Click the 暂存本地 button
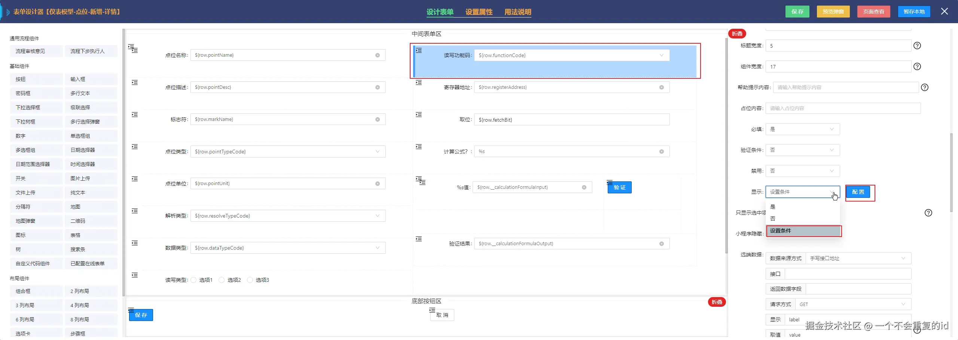Image resolution: width=958 pixels, height=340 pixels. 914,12
